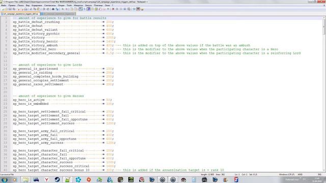The image size is (326, 183).
Task: Click the Play Macro toolbar icon
Action: click(121, 9)
